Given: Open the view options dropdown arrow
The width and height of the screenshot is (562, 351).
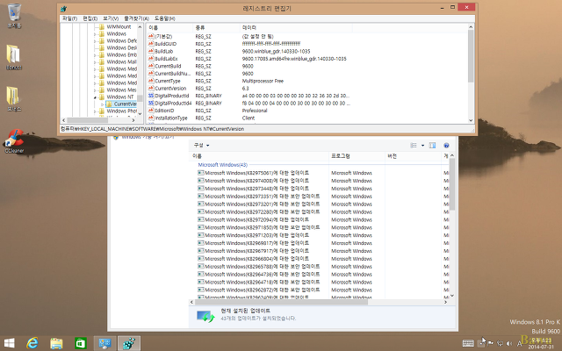Looking at the screenshot, I should [422, 146].
